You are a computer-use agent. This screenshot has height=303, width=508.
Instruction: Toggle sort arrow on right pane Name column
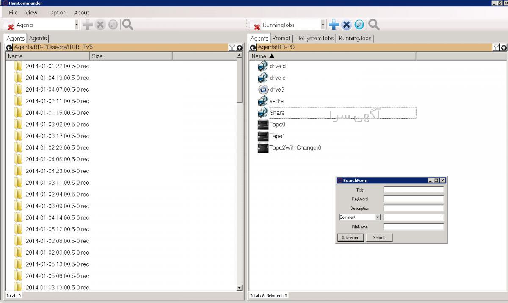[x=272, y=56]
